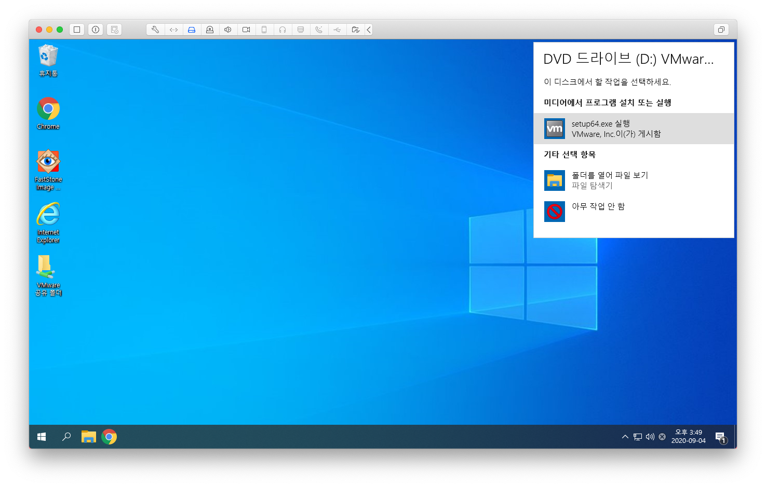Click the headphones icon in toolbar

click(283, 30)
